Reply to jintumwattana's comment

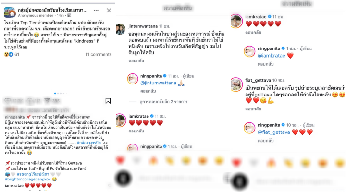136,60
